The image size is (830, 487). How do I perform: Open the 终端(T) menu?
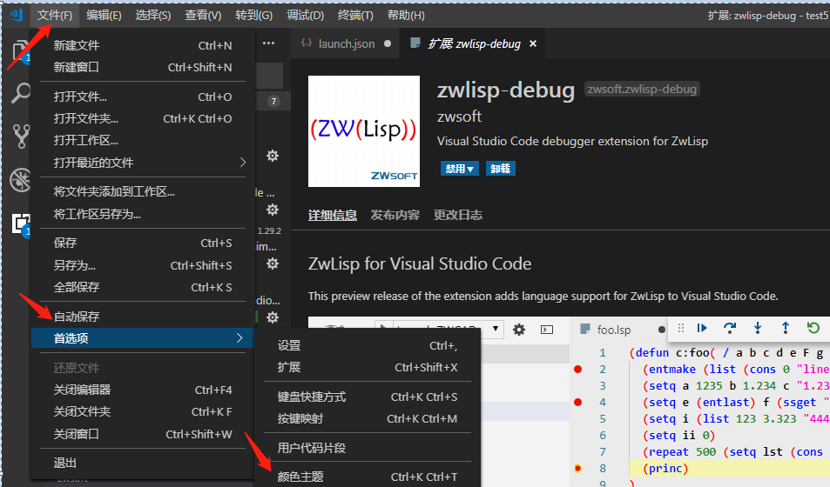point(355,16)
